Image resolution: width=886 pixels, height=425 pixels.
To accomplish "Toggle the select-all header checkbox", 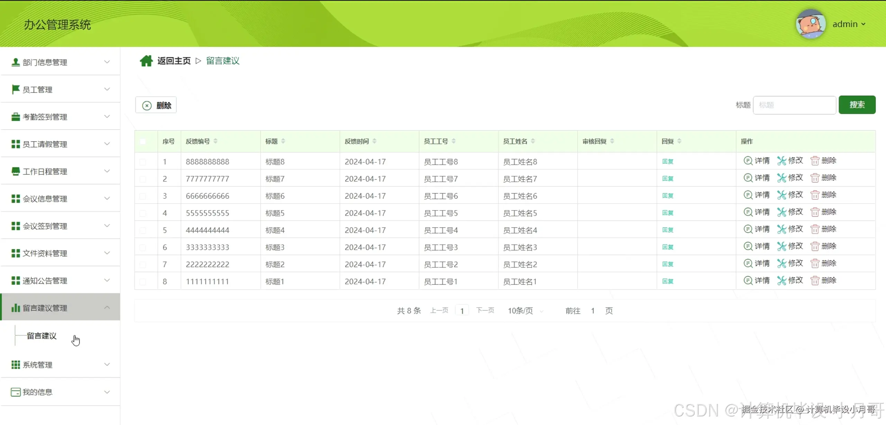I will (143, 141).
